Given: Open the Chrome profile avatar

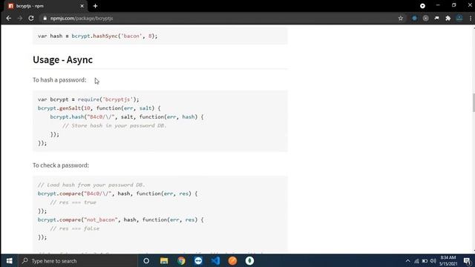Looking at the screenshot, I should (x=459, y=18).
